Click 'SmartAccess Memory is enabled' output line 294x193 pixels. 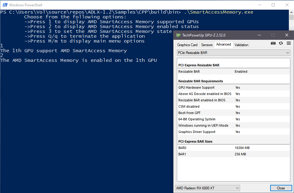pos(79,60)
